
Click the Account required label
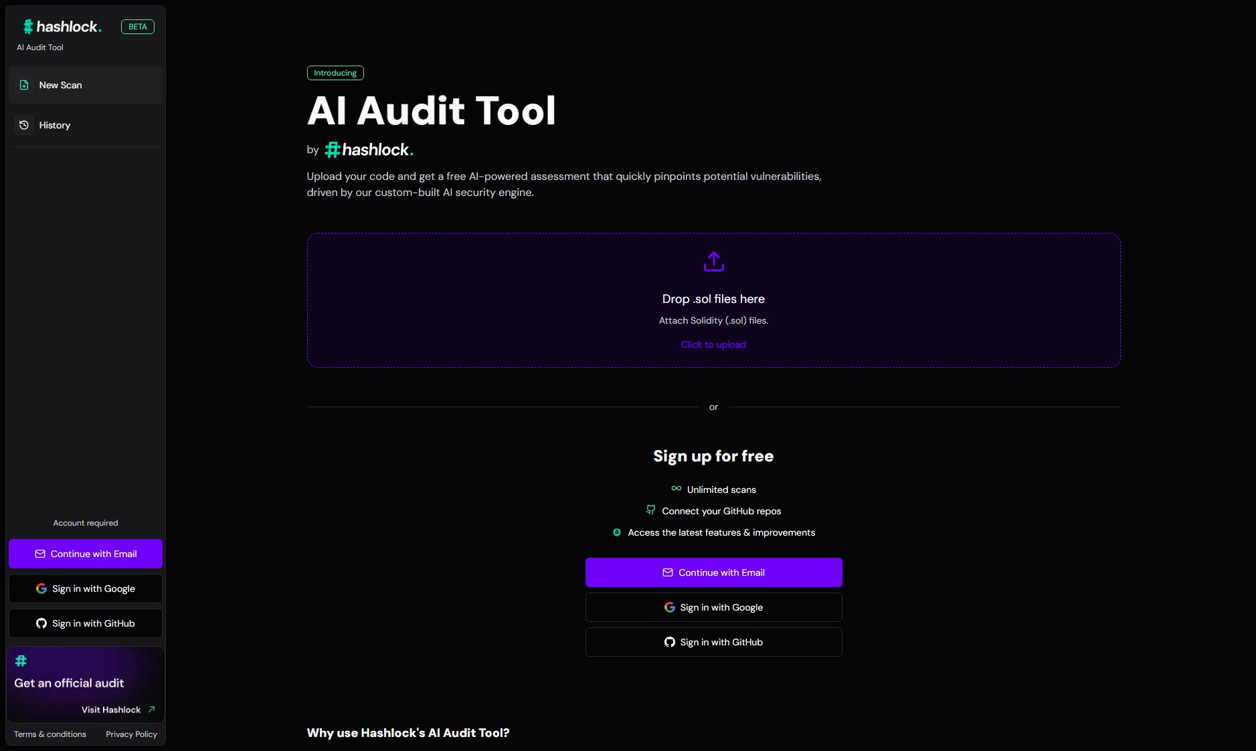[86, 523]
